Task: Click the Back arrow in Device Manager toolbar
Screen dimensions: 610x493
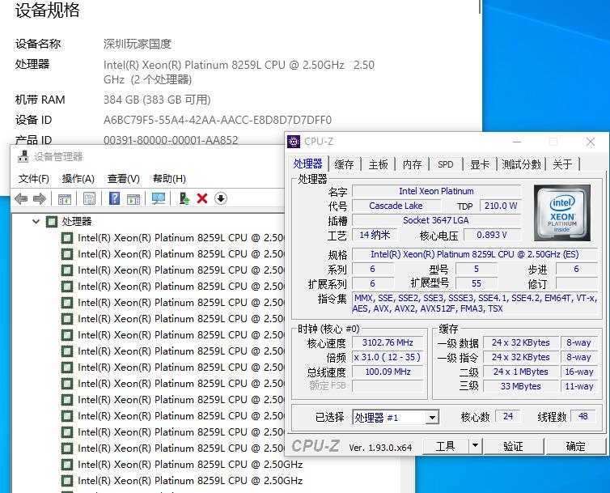Action: coord(21,199)
